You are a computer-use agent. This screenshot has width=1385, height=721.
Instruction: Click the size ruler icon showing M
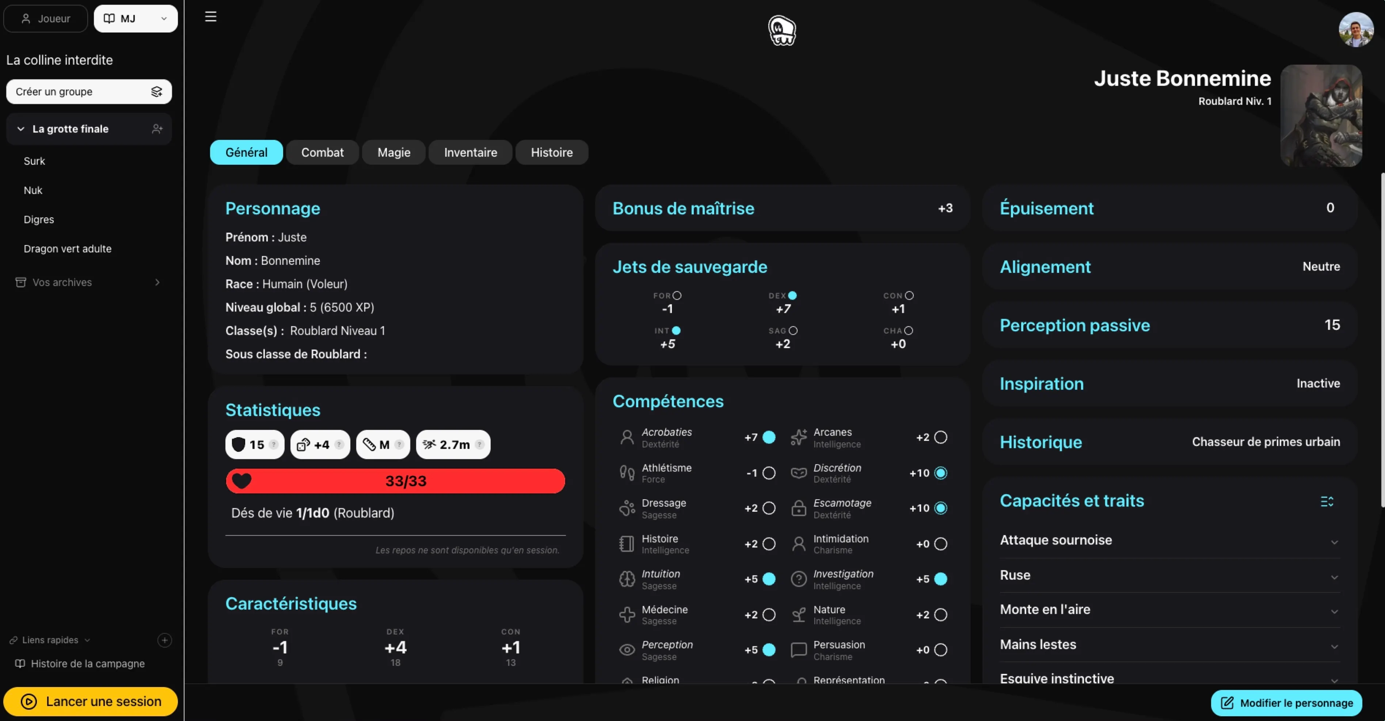tap(369, 445)
